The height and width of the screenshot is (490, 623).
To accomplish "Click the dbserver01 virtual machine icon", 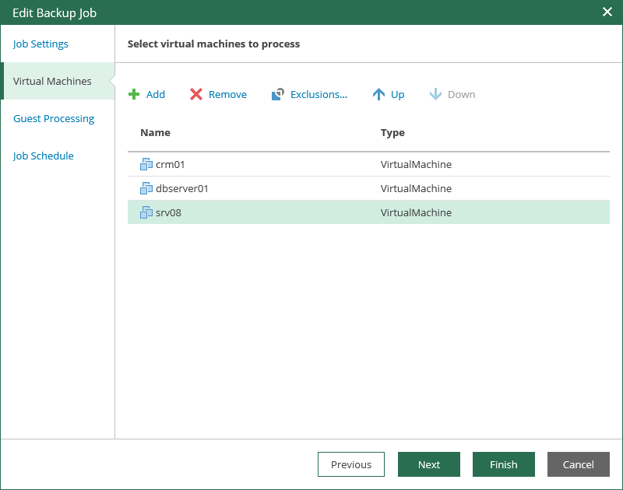I will click(146, 188).
